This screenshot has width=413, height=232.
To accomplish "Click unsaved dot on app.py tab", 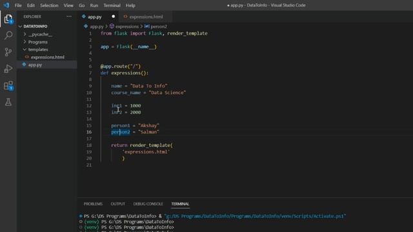I will (114, 16).
